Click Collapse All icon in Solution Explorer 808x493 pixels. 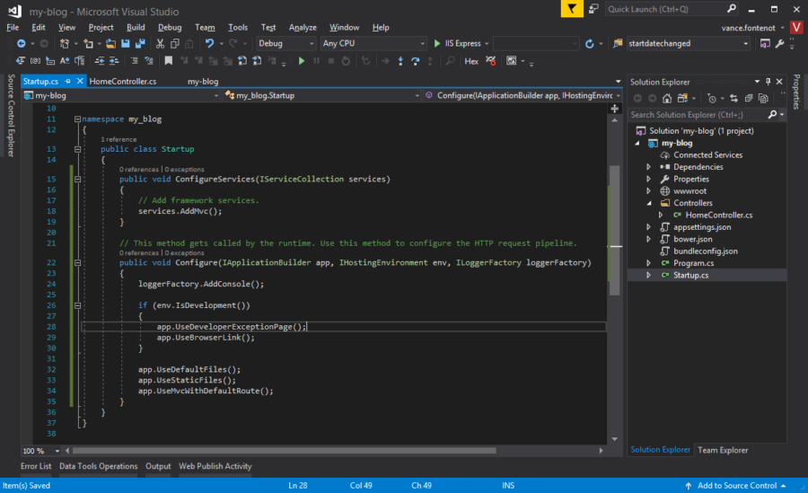click(x=749, y=99)
